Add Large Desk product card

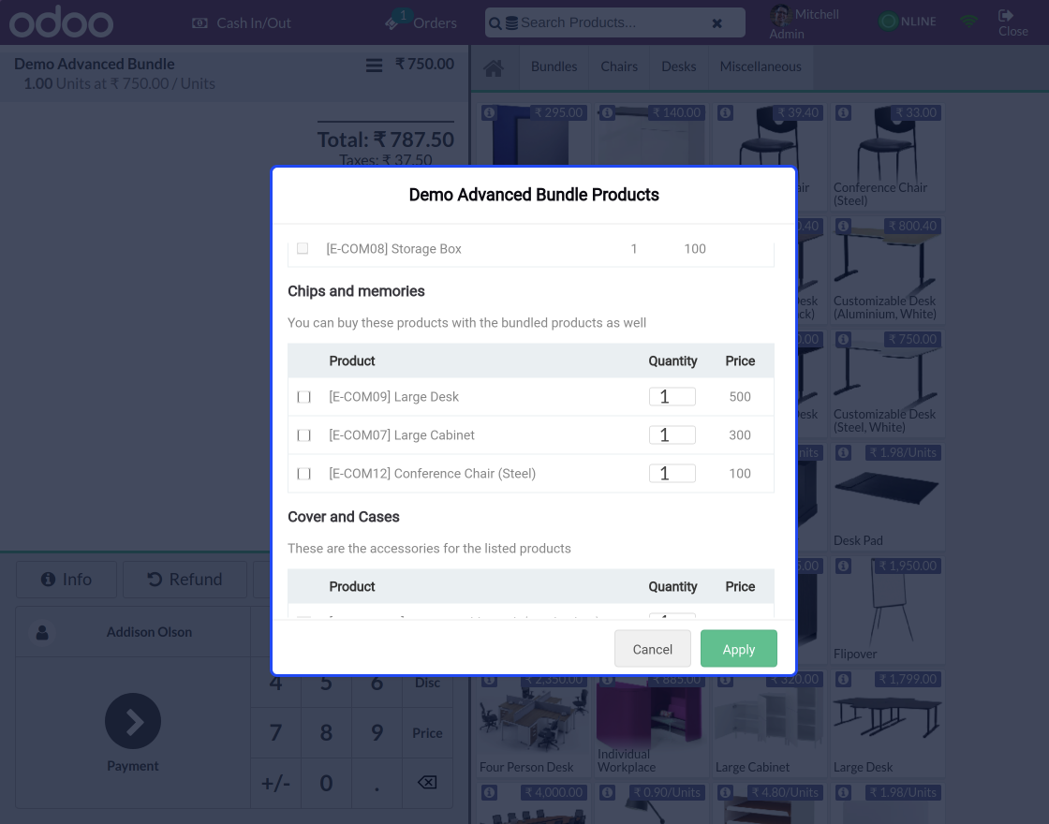[887, 725]
